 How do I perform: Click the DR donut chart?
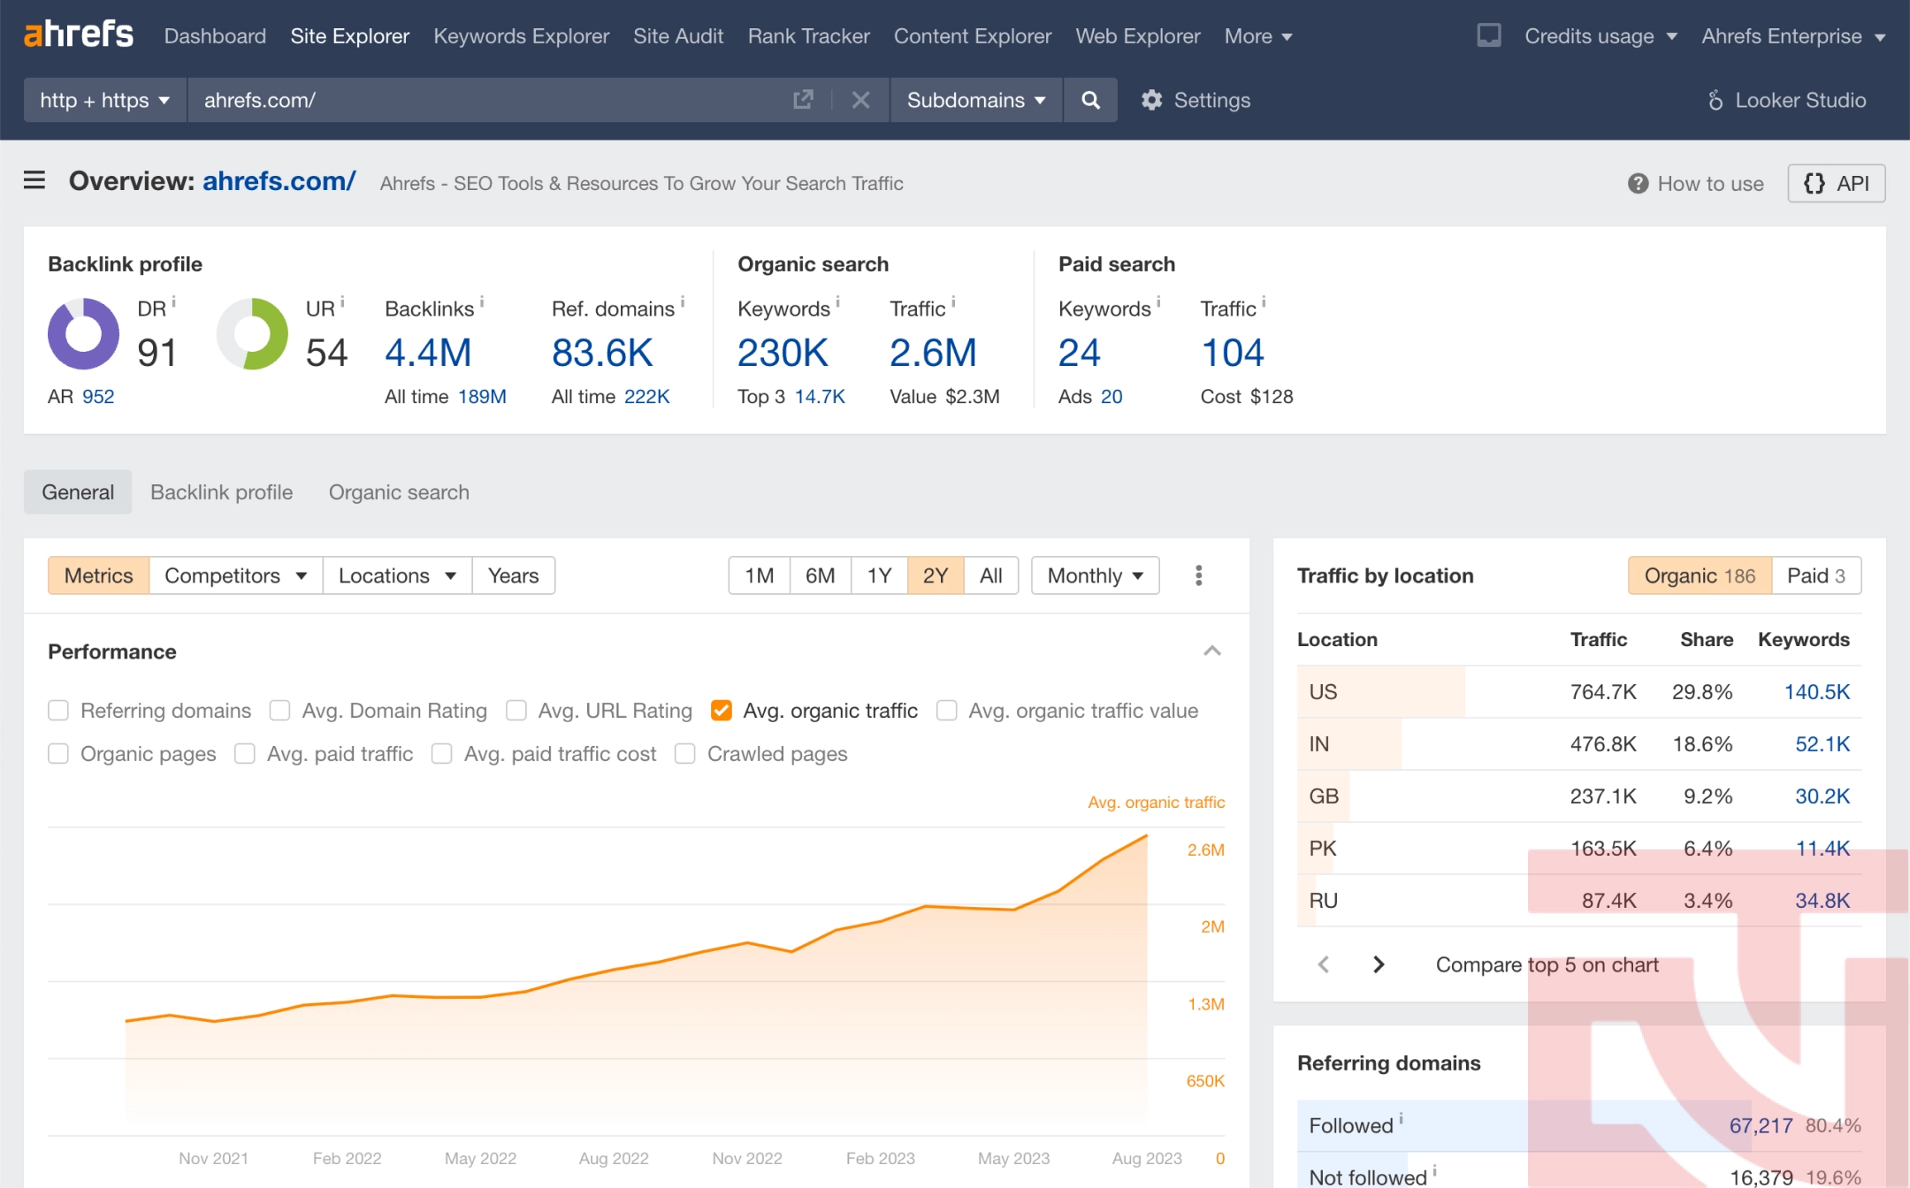pos(83,333)
